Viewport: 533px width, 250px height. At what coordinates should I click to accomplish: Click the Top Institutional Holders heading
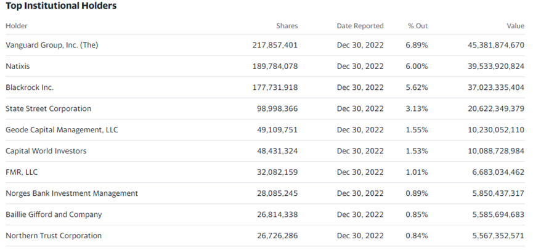pyautogui.click(x=61, y=6)
